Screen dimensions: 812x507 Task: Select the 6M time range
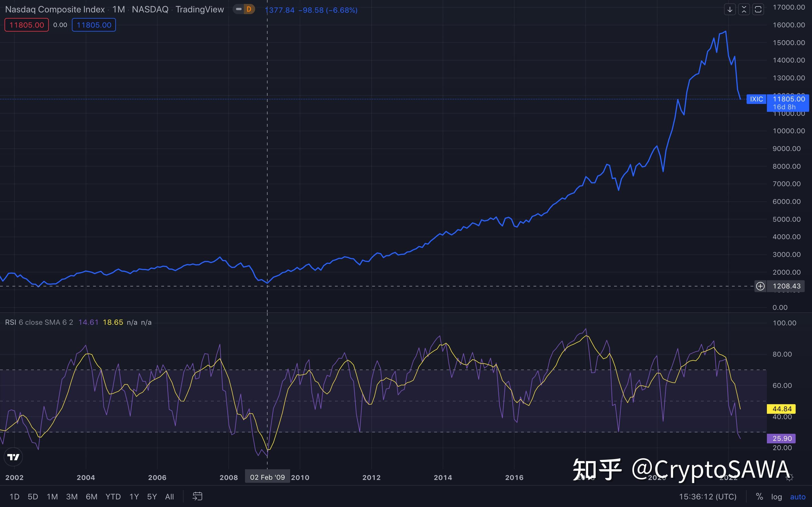pos(92,497)
